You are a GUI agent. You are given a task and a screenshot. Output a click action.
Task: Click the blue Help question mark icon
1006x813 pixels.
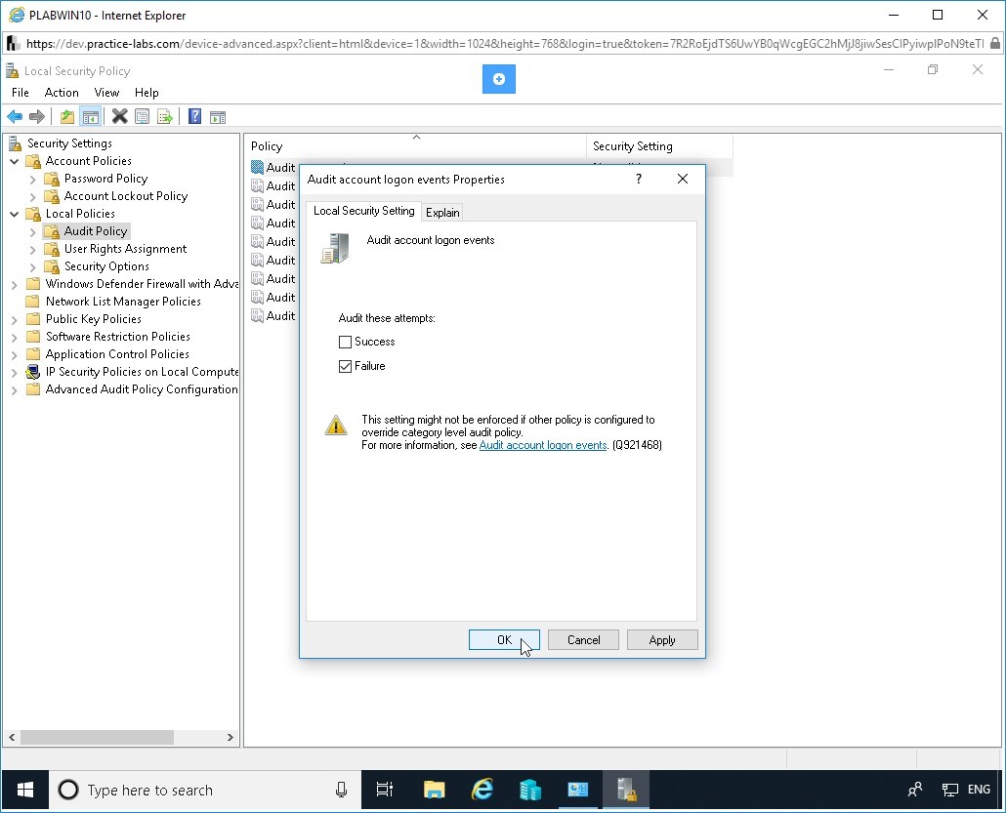tap(195, 116)
